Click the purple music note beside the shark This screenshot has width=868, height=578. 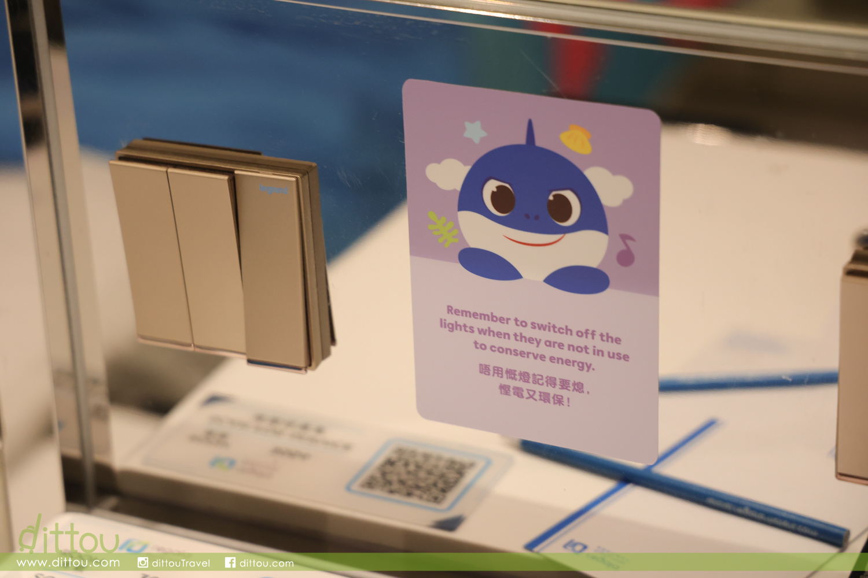pyautogui.click(x=626, y=250)
